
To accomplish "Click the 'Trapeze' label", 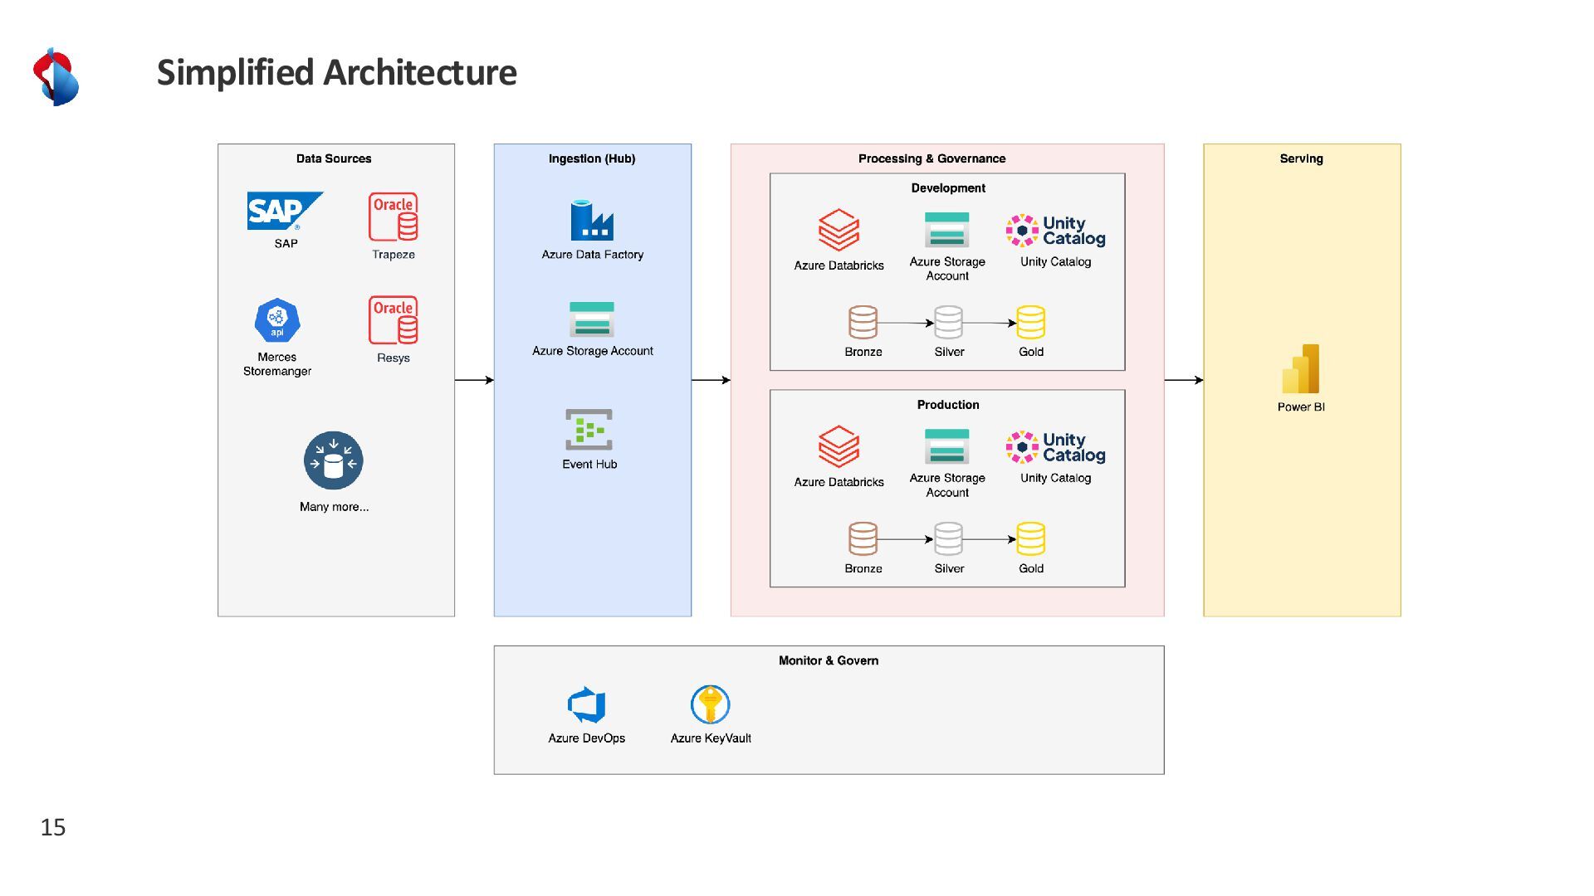I will (394, 255).
